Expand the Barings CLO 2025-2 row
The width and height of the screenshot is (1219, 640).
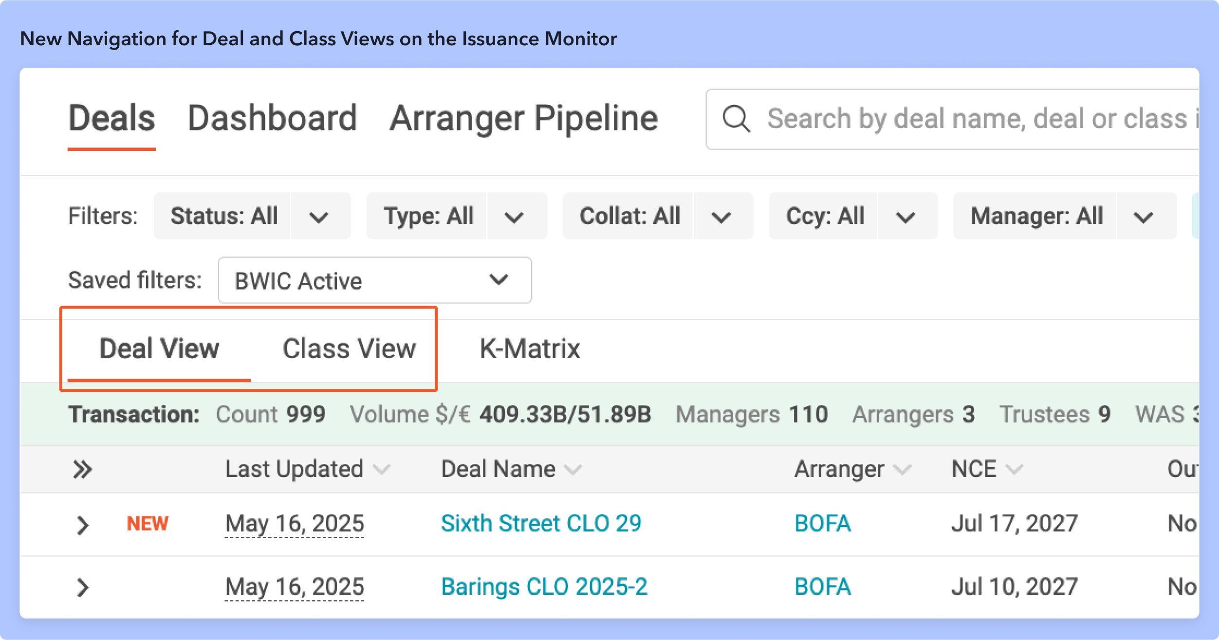click(83, 587)
